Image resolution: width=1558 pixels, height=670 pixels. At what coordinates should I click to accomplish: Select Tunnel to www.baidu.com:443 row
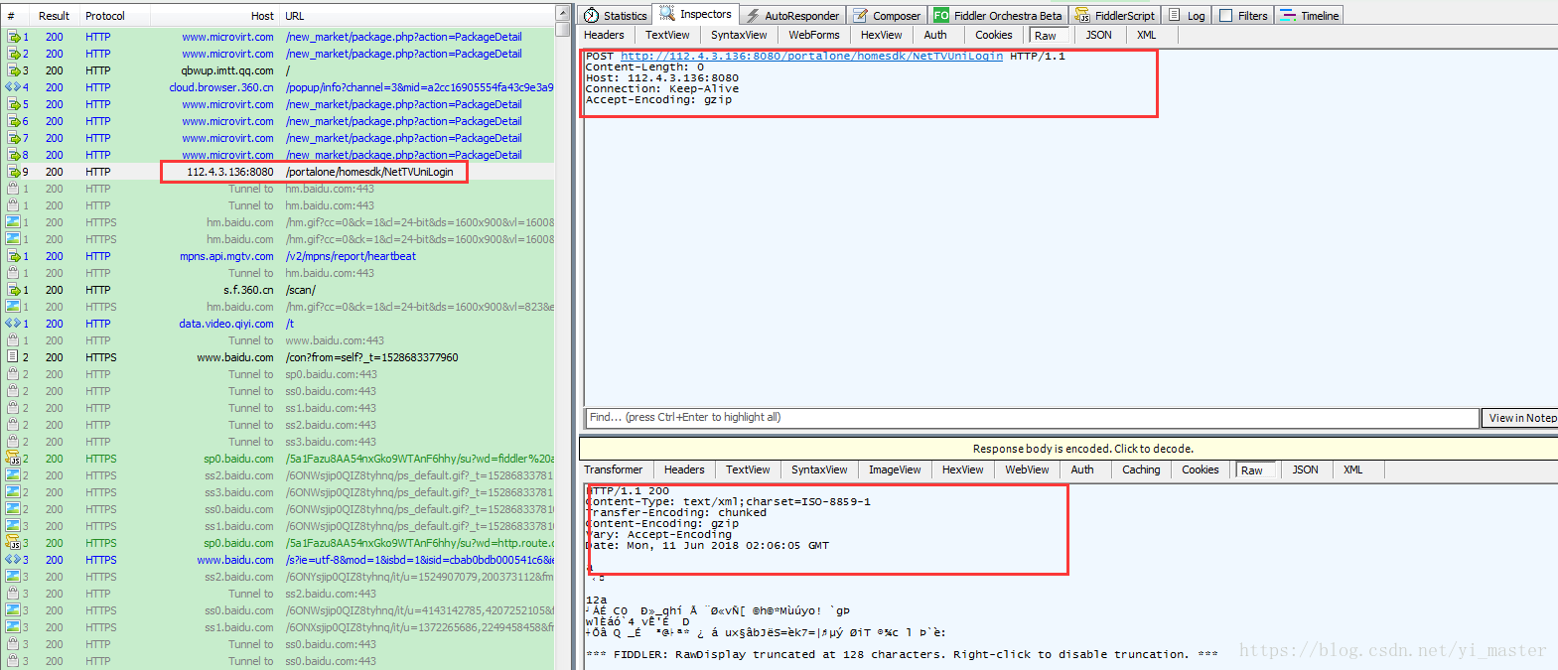(278, 340)
